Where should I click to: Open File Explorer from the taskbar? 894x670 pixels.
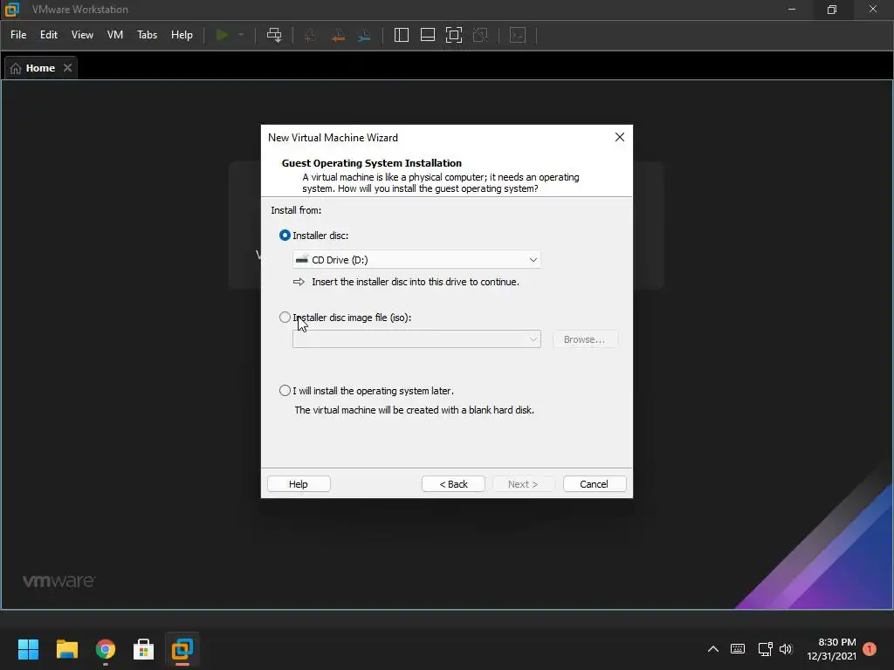pos(66,649)
